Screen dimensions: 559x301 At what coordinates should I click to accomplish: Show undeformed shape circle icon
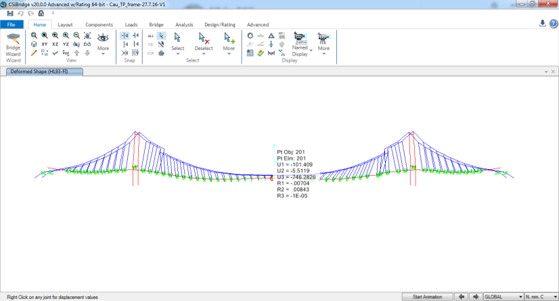pyautogui.click(x=250, y=36)
